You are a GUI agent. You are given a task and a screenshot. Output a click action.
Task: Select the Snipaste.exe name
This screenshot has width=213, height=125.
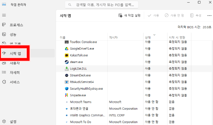pyautogui.click(x=78, y=95)
